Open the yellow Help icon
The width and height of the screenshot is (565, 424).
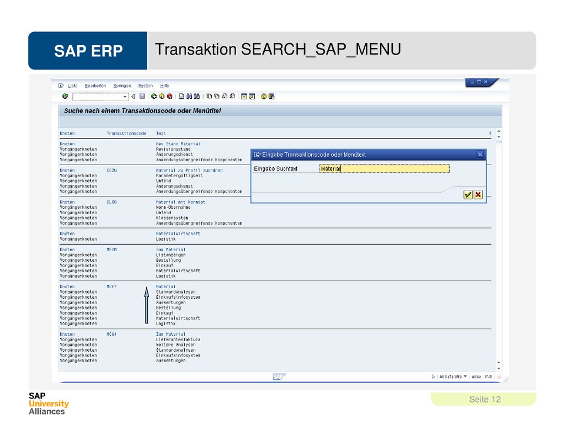pyautogui.click(x=264, y=96)
